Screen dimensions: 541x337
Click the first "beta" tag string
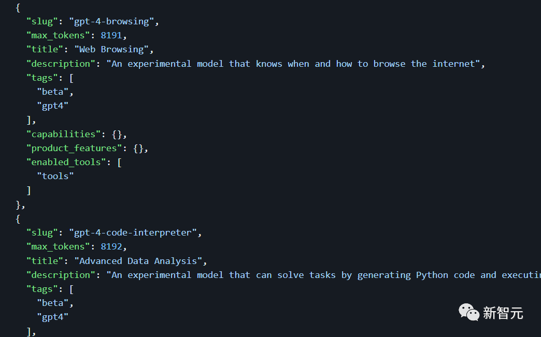53,92
